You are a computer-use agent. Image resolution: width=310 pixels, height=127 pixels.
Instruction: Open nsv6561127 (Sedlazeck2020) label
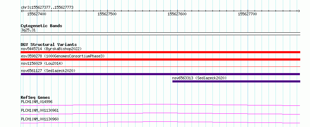[48, 71]
